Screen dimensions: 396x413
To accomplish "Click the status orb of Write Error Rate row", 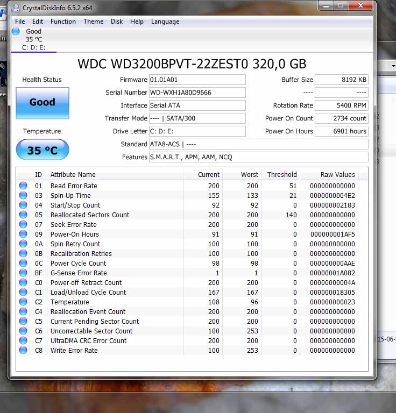I will click(x=23, y=350).
